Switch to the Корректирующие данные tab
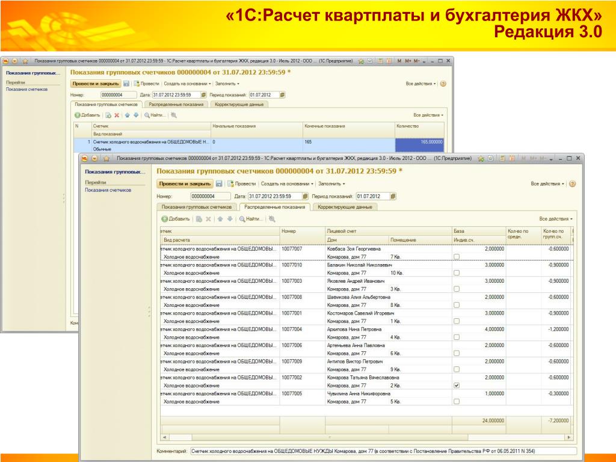Screen dimensions: 616x462 [345, 207]
